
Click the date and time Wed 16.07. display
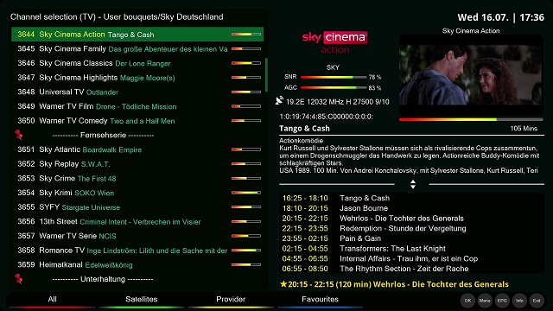pos(500,17)
